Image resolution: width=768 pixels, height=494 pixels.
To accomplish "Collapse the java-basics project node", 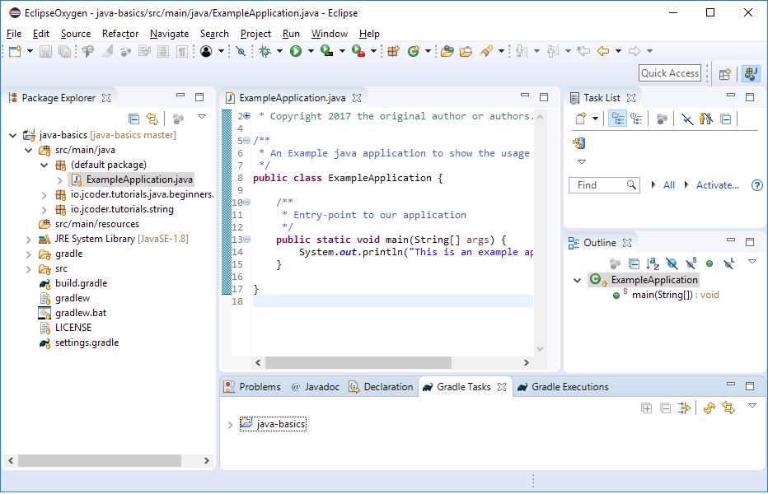I will [12, 136].
